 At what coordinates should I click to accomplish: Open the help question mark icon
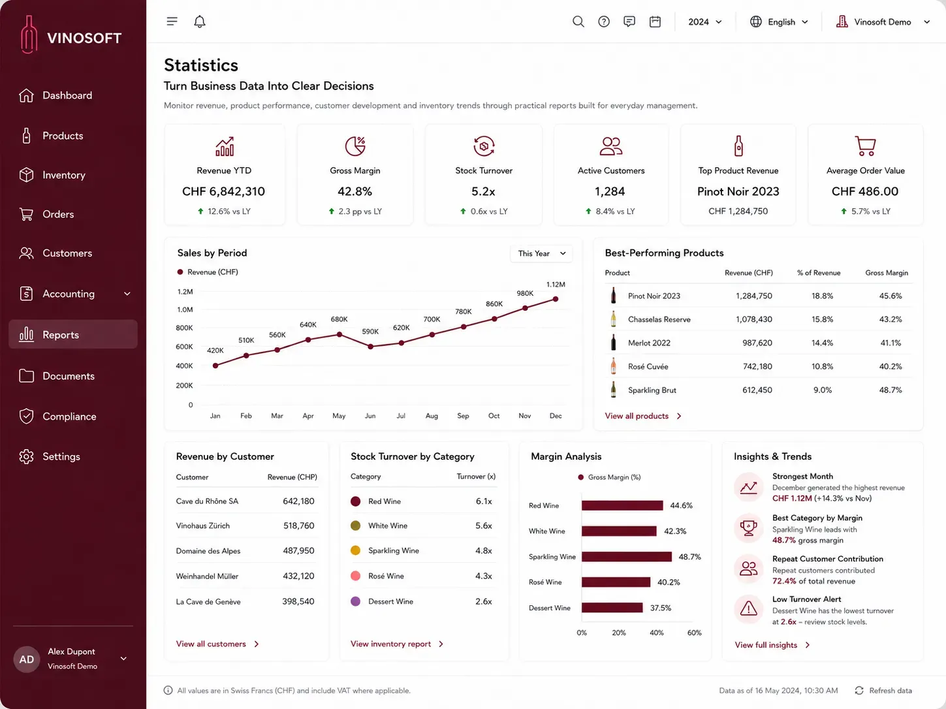point(604,22)
